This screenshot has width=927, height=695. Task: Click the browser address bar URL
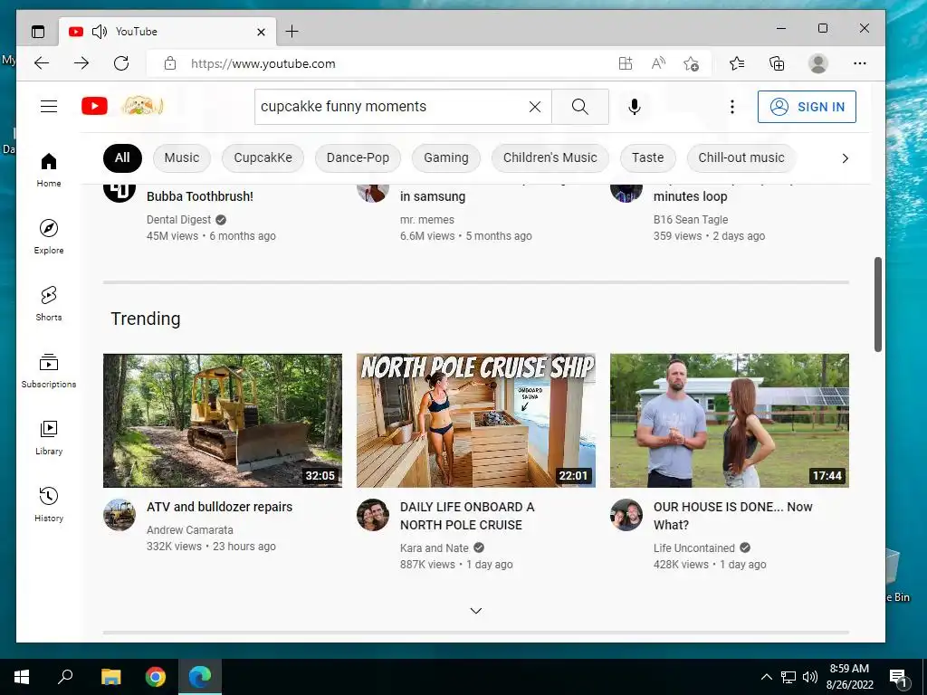point(263,64)
